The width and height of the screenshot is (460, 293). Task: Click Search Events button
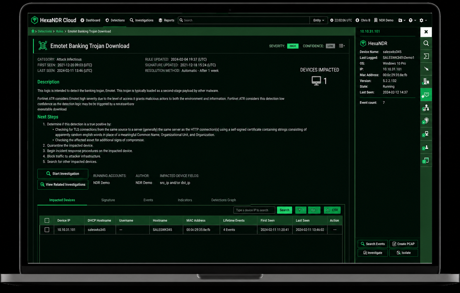pyautogui.click(x=373, y=244)
